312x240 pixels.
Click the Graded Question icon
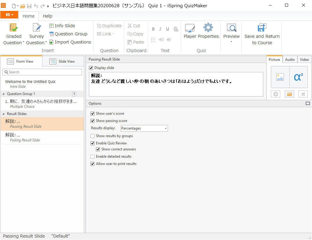pos(14,28)
